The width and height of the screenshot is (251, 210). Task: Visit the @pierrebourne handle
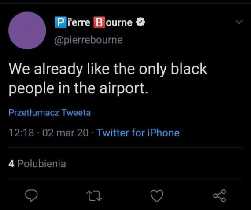tap(89, 40)
